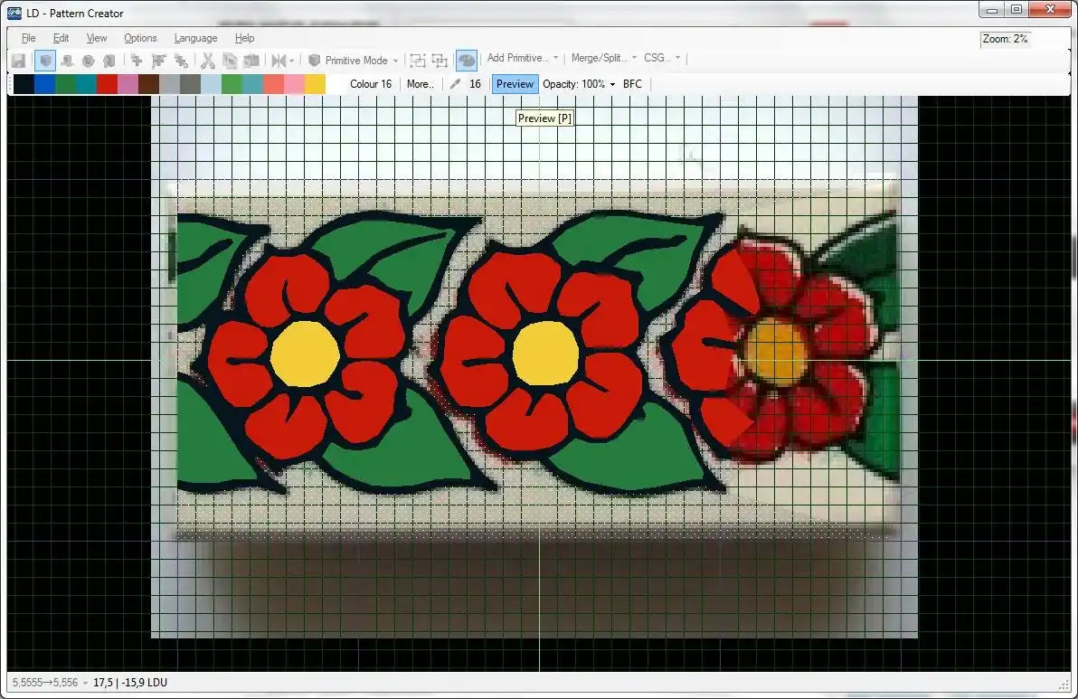This screenshot has height=699, width=1078.
Task: Open the Primitive Mode dropdown arrow
Action: tap(395, 61)
